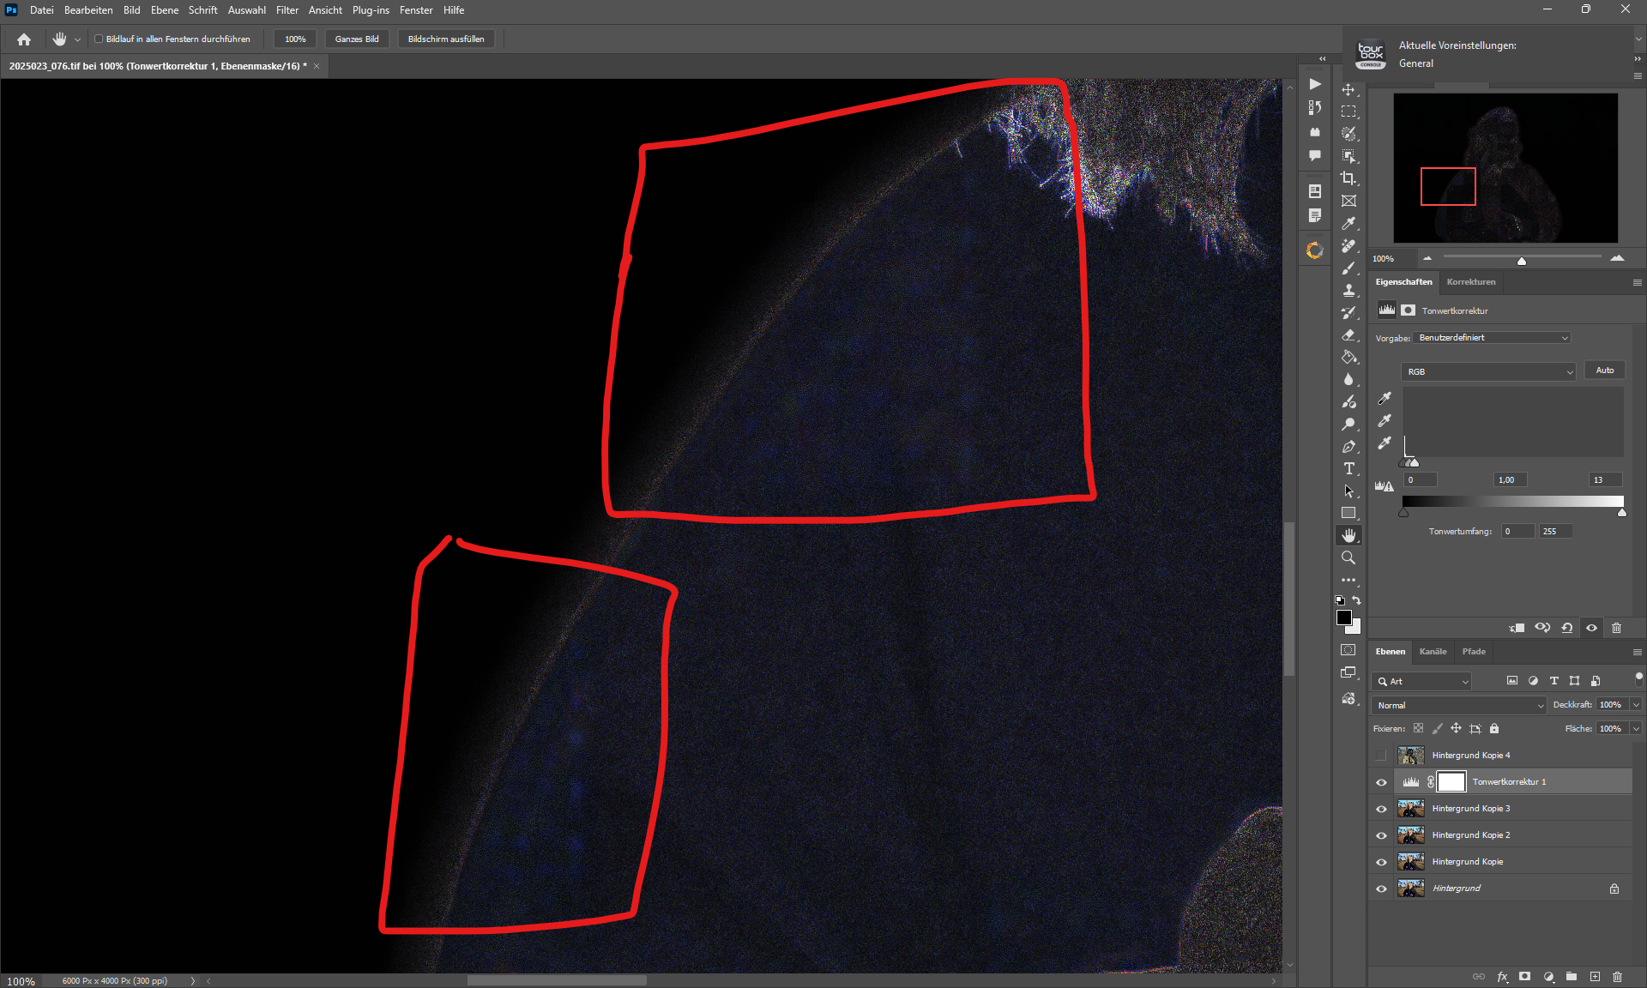Open the Filter menu
The height and width of the screenshot is (988, 1647).
click(287, 10)
